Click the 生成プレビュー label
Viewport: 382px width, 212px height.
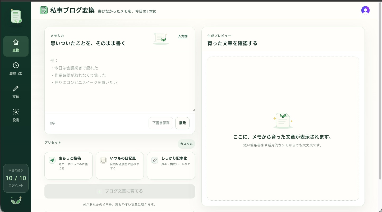pyautogui.click(x=219, y=36)
